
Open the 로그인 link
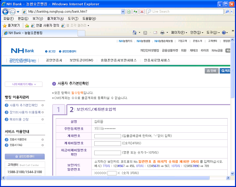point(50,52)
